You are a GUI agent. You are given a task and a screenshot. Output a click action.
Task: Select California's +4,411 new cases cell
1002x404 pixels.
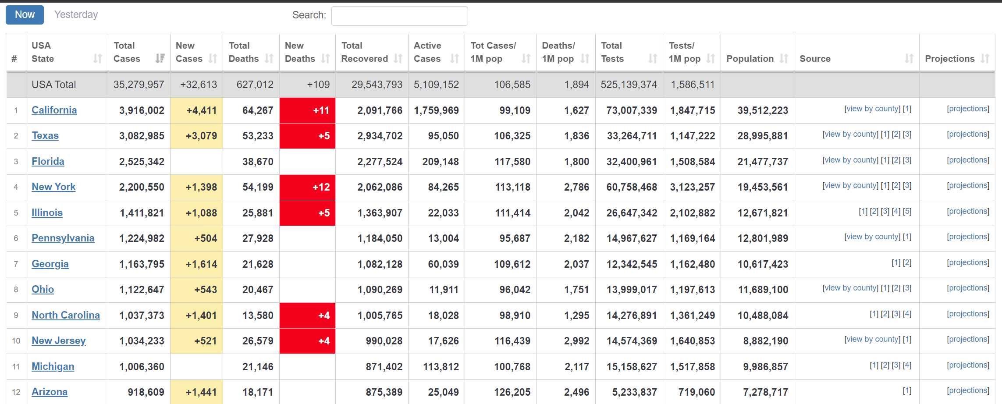point(196,110)
